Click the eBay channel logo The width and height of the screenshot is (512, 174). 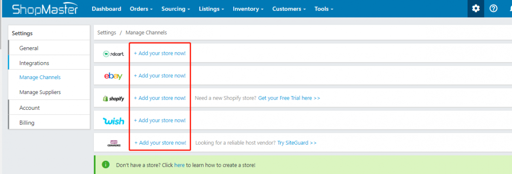tap(113, 76)
